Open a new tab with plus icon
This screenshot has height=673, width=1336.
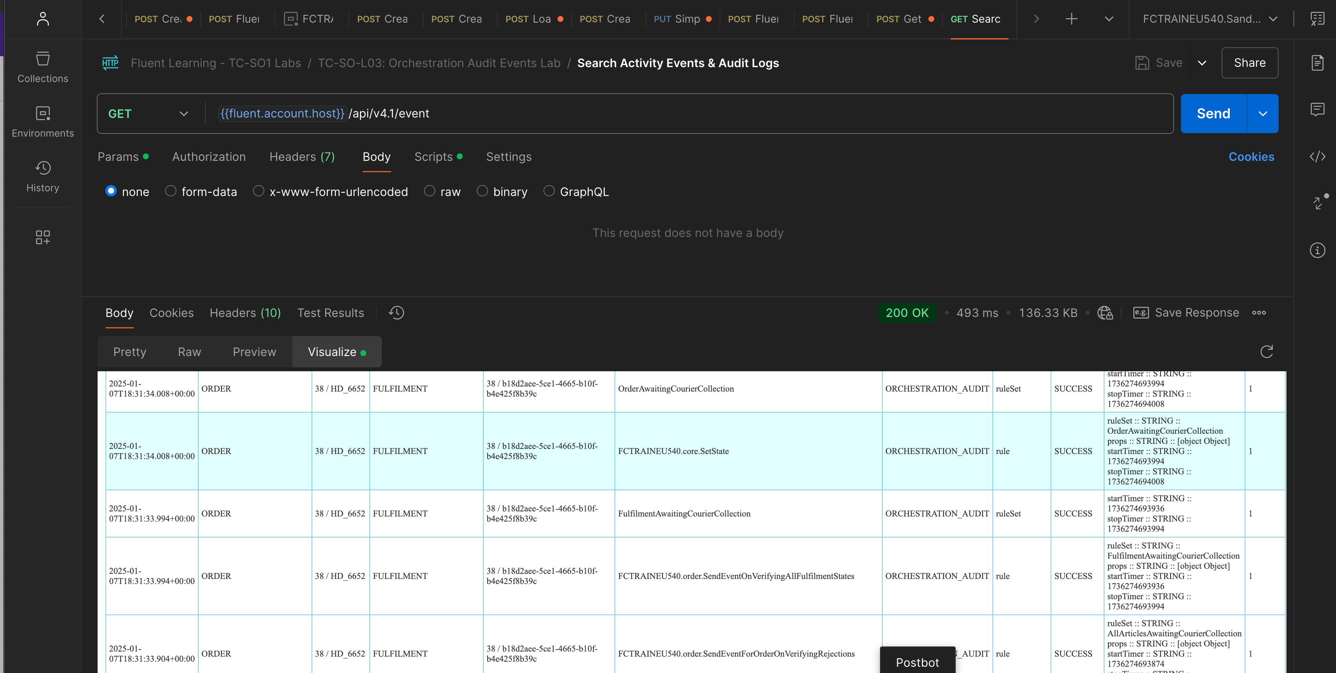pyautogui.click(x=1072, y=19)
